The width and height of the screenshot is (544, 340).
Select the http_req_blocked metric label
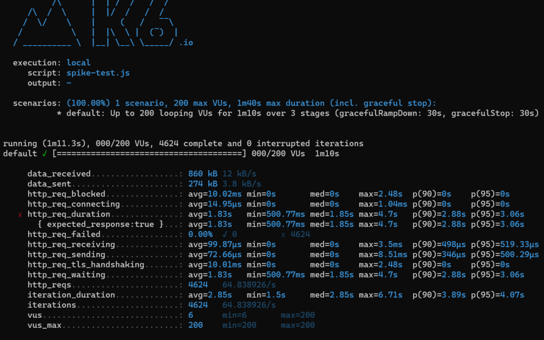click(66, 194)
